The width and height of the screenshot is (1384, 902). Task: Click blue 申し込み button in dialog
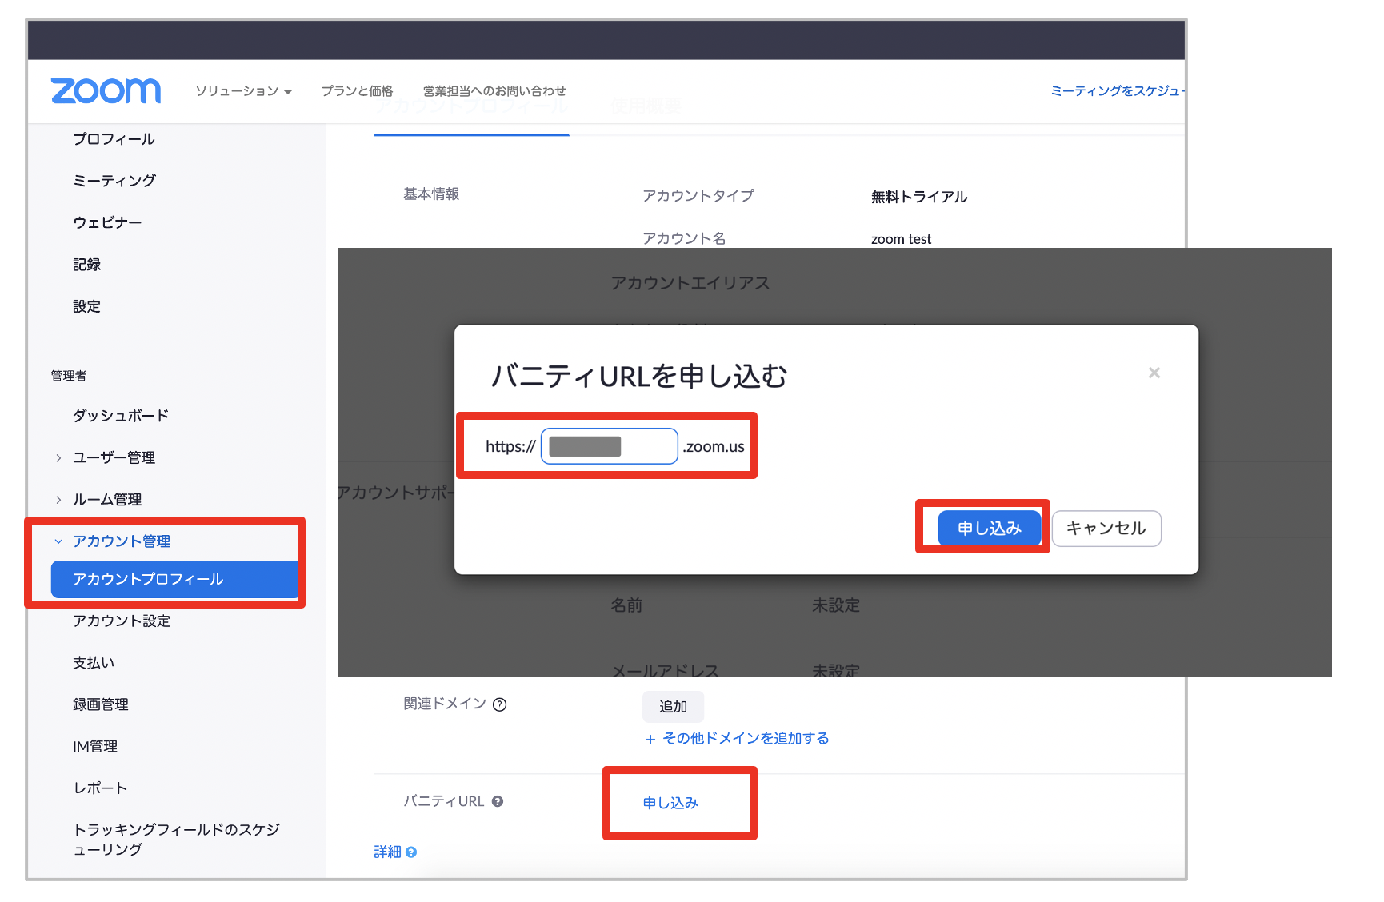coord(990,529)
